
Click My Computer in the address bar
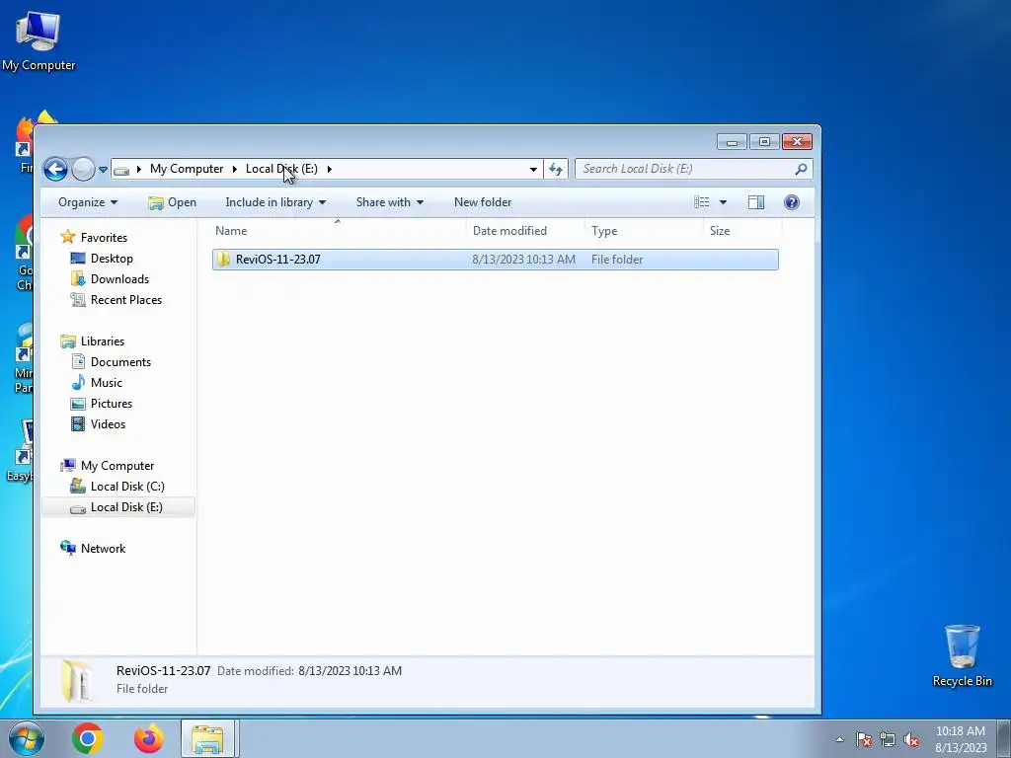(x=187, y=169)
